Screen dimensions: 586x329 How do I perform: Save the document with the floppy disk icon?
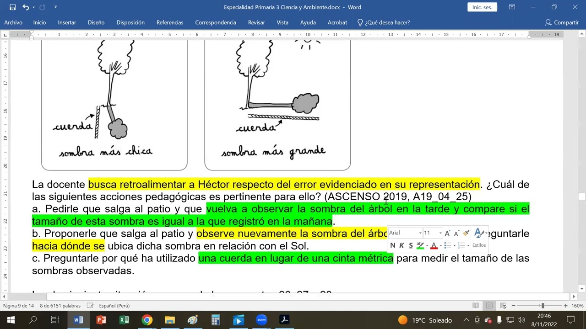pos(12,7)
